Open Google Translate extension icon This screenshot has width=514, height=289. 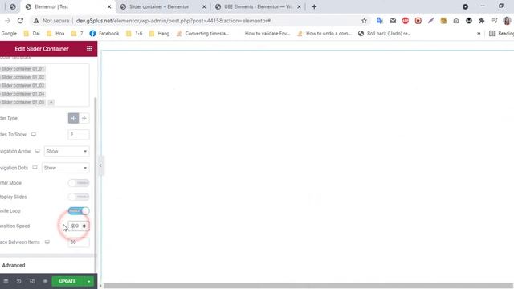point(380,21)
